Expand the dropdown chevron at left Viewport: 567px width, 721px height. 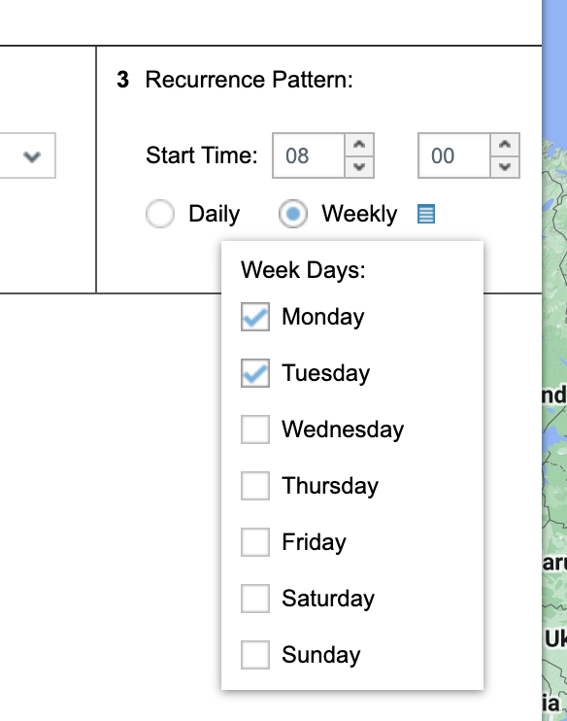pos(32,156)
